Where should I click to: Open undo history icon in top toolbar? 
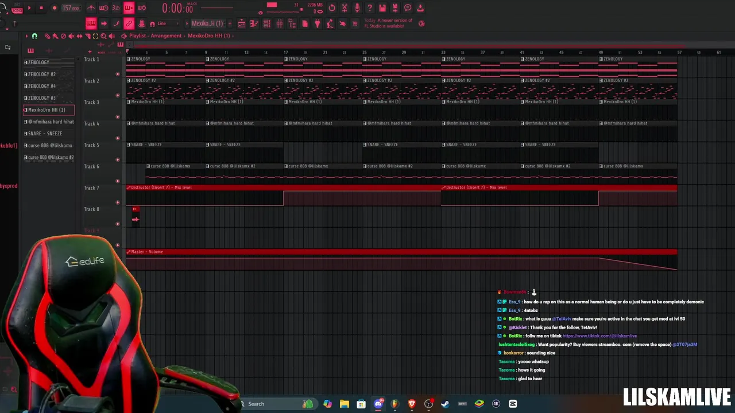click(x=332, y=8)
